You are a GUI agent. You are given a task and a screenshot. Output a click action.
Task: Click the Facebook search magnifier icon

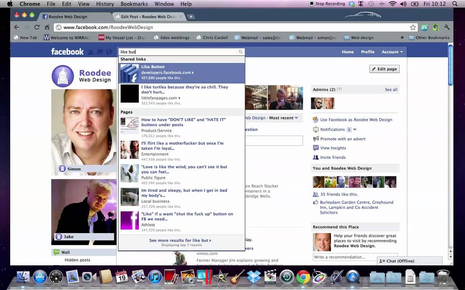click(x=241, y=52)
